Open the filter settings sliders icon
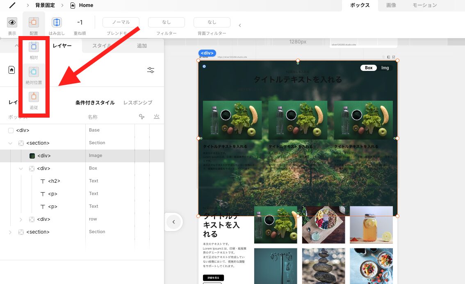Screen dimensions: 465x284 pos(150,70)
